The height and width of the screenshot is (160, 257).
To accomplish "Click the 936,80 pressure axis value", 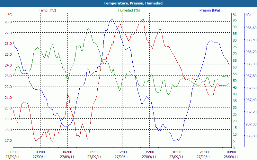I will pos(251,136).
